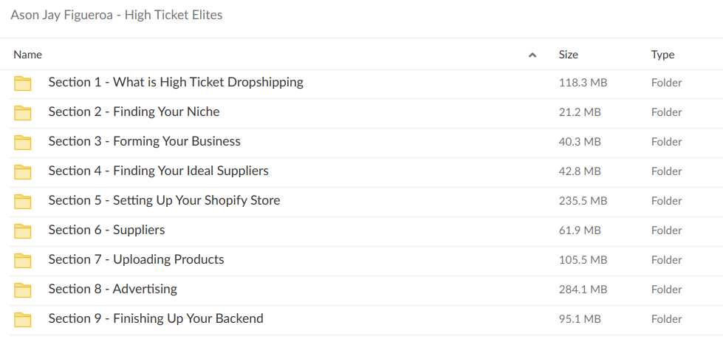Sort the list by Type column
This screenshot has height=359, width=723.
[662, 55]
